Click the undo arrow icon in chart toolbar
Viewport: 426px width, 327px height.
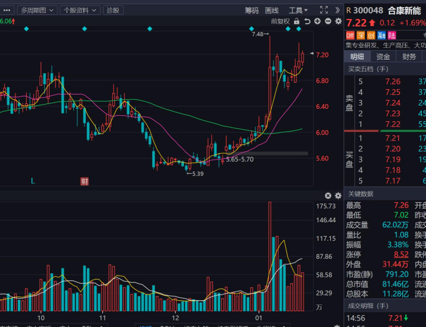(x=307, y=21)
